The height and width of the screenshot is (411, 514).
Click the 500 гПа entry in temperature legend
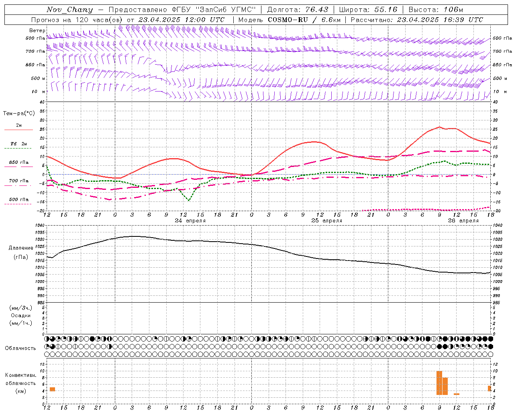19,199
